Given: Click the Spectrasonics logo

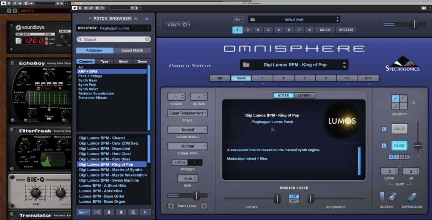Looking at the screenshot, I should [402, 64].
